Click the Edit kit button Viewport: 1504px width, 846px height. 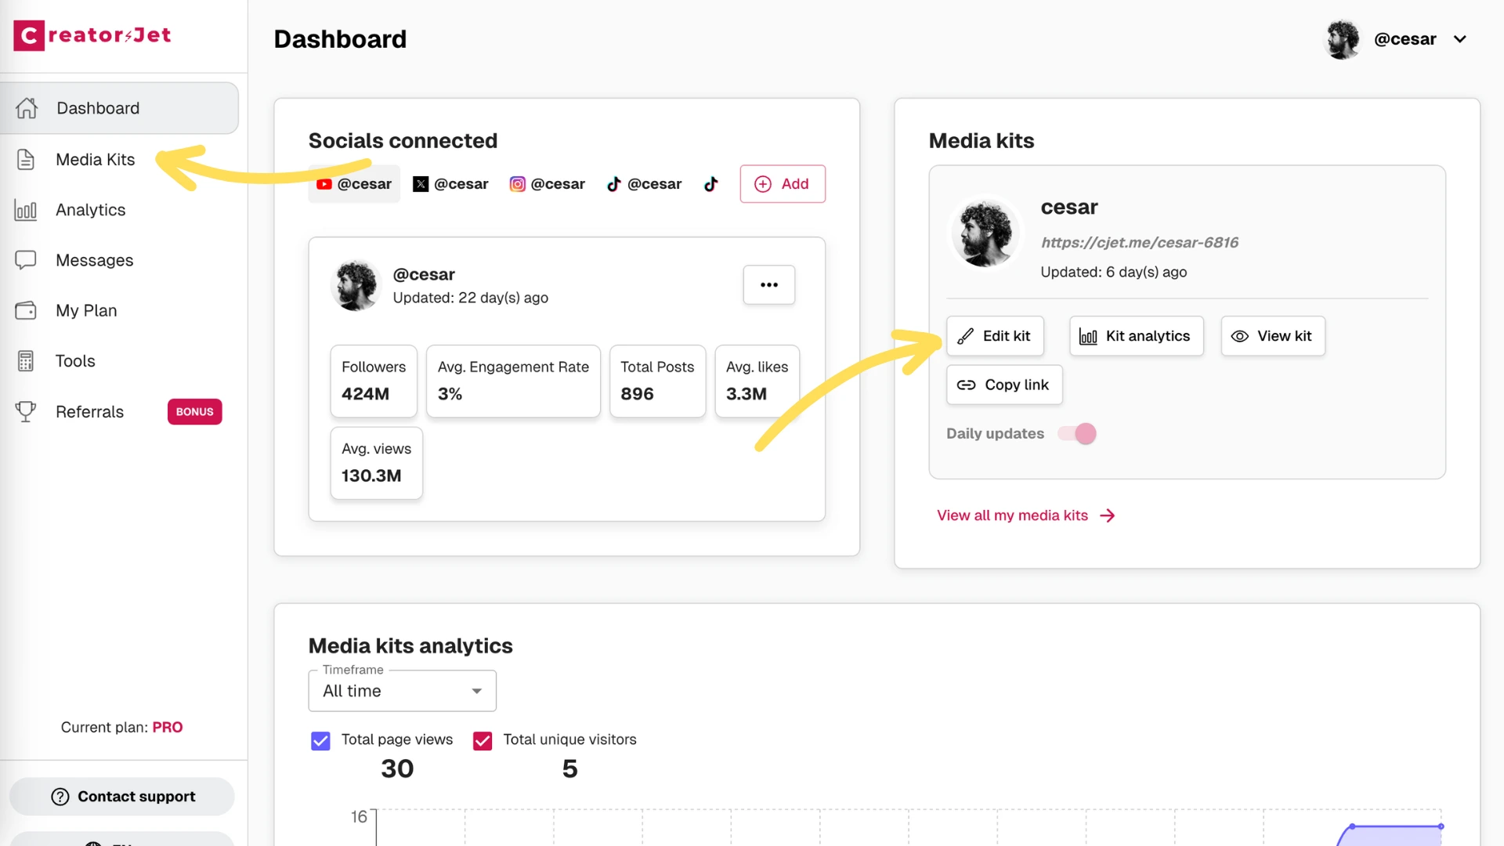point(995,335)
